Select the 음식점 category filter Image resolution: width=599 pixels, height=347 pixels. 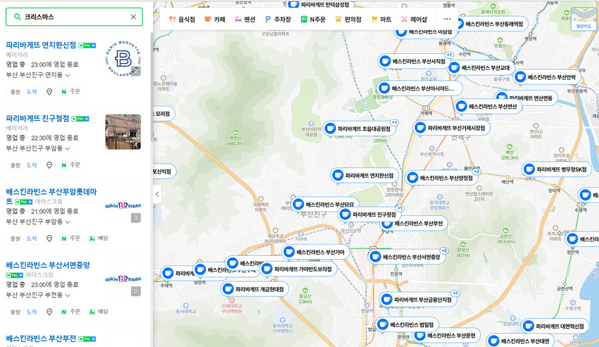[182, 19]
